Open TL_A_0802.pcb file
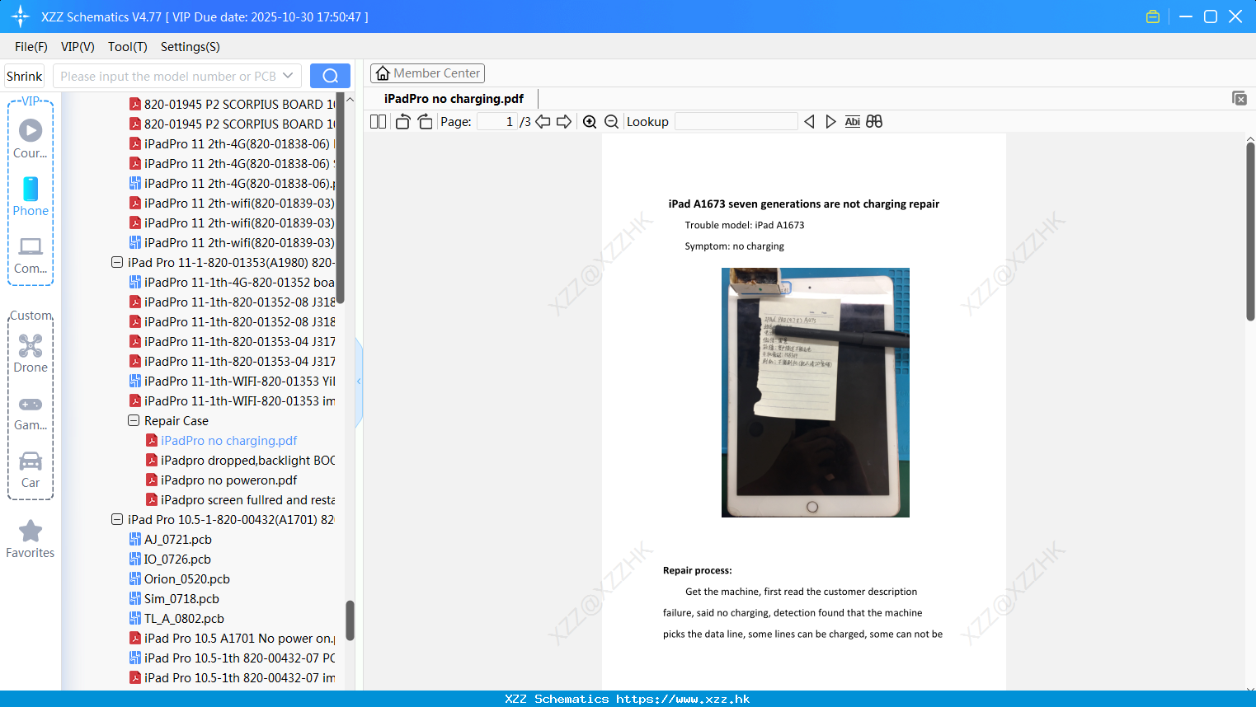The image size is (1256, 707). coord(176,618)
